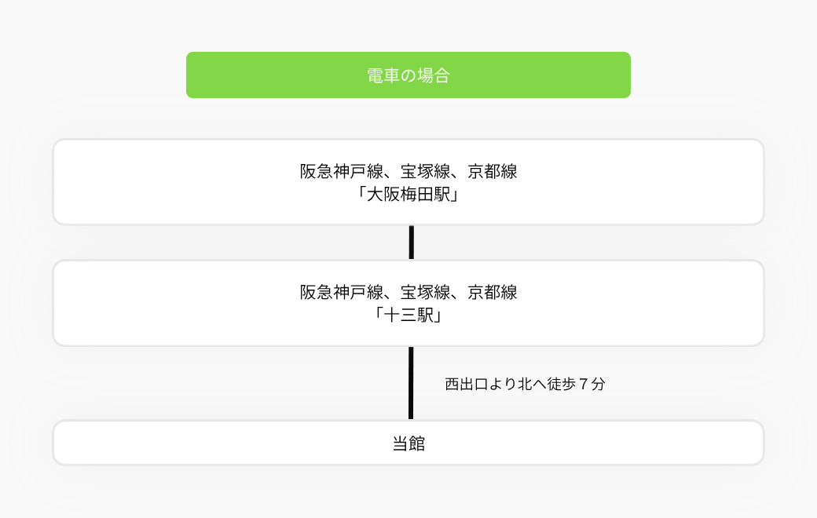The image size is (817, 518).
Task: Click the green 電車の場合 header button
Action: click(408, 75)
